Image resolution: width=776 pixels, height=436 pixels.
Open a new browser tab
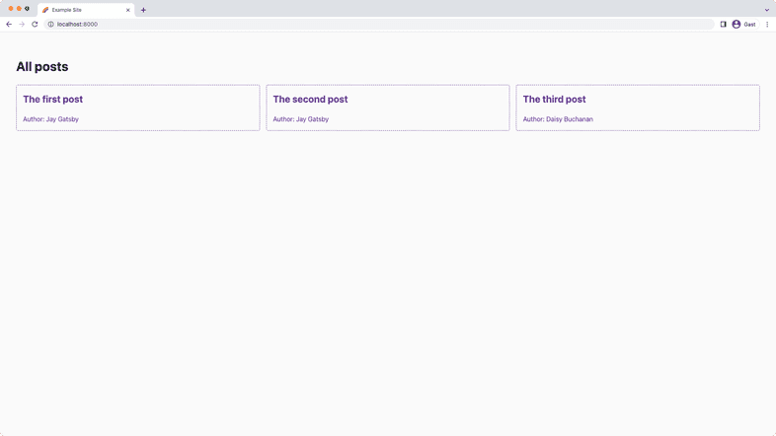click(x=143, y=10)
